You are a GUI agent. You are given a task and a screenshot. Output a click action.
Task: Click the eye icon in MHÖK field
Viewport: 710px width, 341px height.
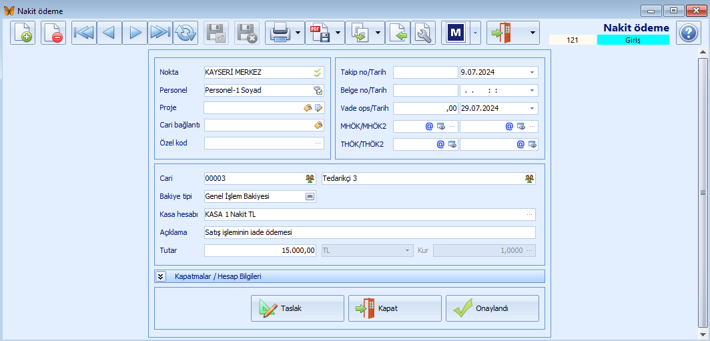pyautogui.click(x=441, y=126)
